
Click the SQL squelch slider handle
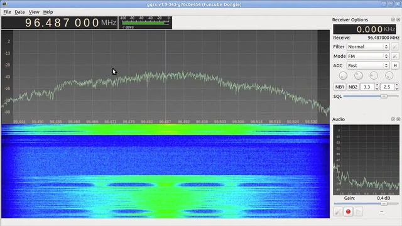(384, 96)
